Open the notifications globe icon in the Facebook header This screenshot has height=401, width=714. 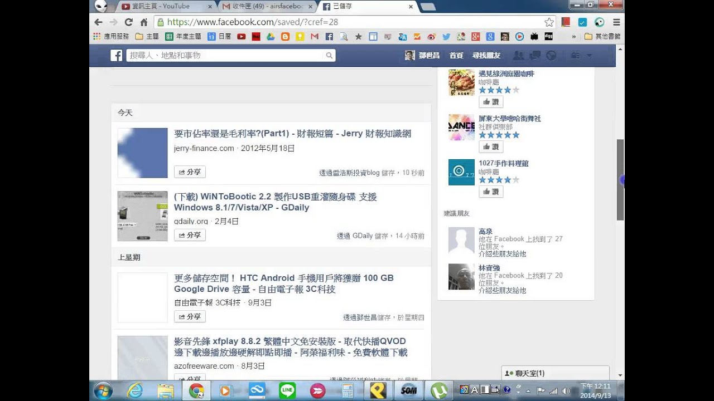[x=551, y=56]
